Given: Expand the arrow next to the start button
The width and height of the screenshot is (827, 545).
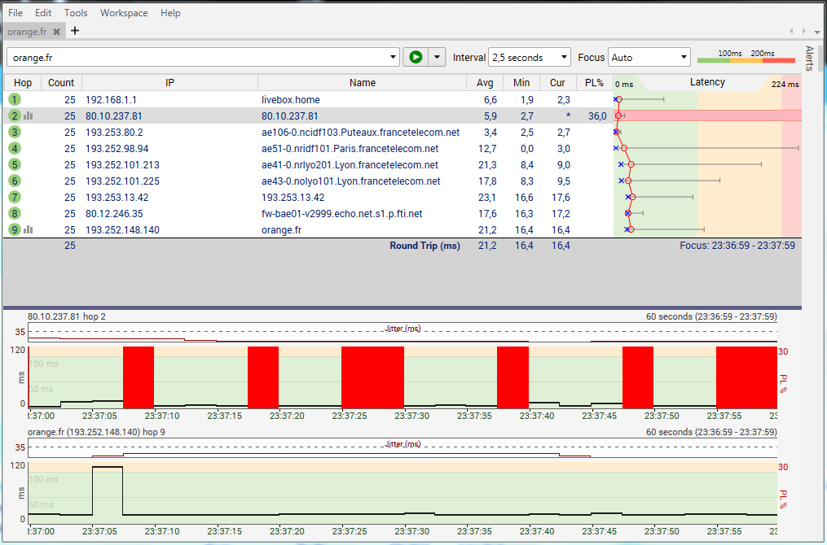Looking at the screenshot, I should [x=438, y=57].
